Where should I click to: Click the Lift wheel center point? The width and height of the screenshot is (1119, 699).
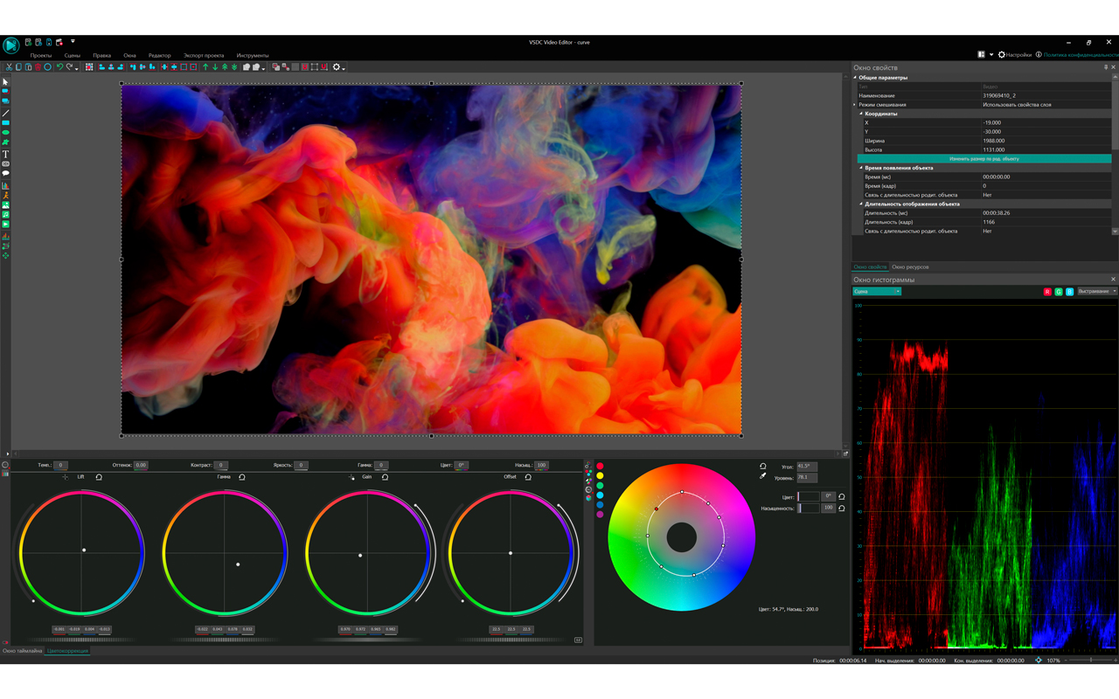[84, 550]
